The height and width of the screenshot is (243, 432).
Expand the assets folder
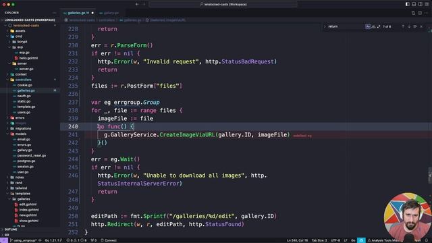pos(20,31)
